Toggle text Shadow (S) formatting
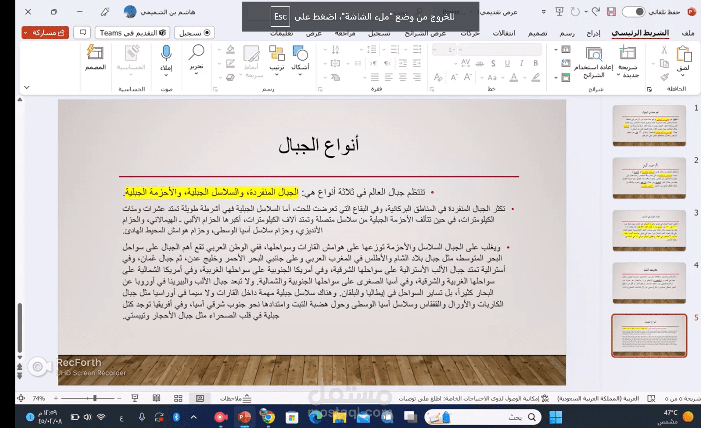This screenshot has width=701, height=428. point(493,63)
